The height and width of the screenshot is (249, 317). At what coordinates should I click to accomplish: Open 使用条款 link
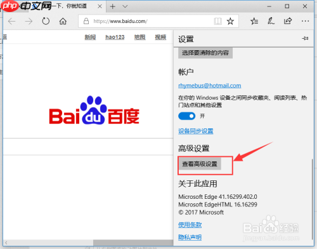click(x=190, y=225)
